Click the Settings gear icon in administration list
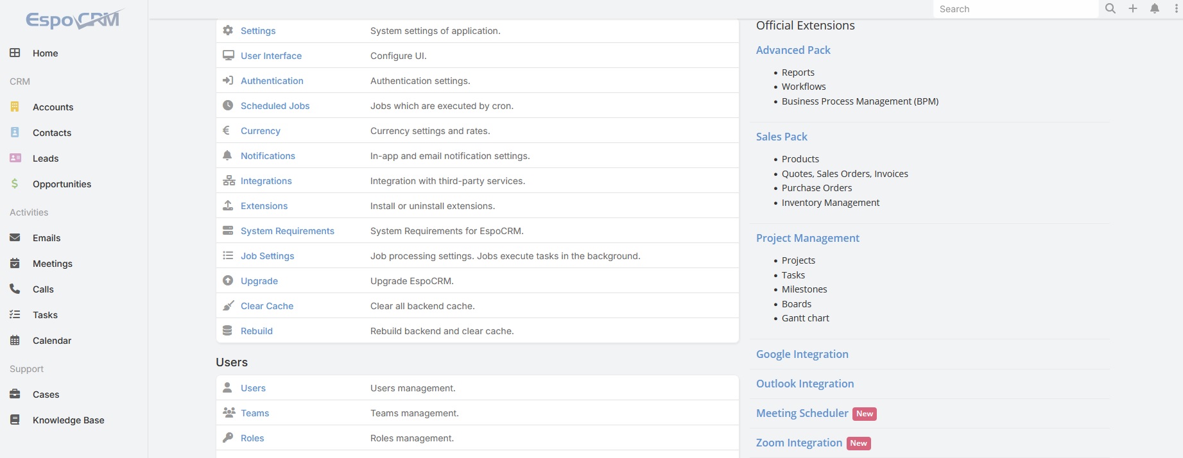 tap(228, 30)
